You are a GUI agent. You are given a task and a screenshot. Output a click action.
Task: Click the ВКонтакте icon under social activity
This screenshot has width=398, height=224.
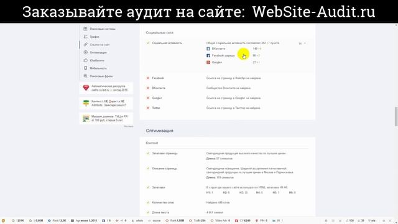point(208,49)
